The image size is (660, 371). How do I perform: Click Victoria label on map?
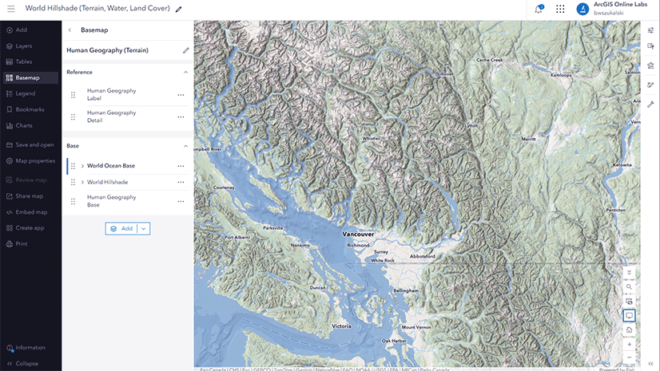pyautogui.click(x=341, y=326)
